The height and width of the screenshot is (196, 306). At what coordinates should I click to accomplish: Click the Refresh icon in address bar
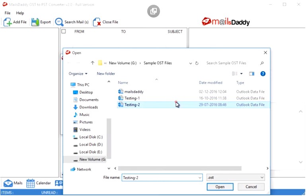(x=197, y=63)
